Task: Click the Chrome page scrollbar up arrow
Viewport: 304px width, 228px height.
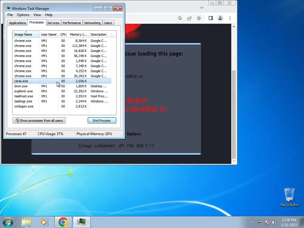Action: click(234, 26)
